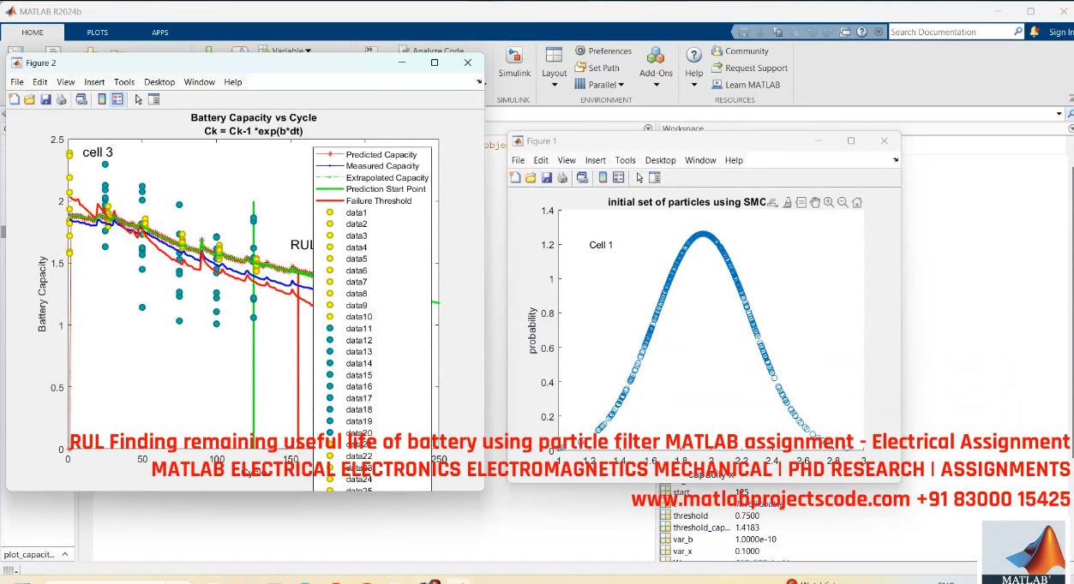This screenshot has height=584, width=1074.
Task: Toggle Insert Colorbar in Figure 2 toolbar
Action: [x=102, y=99]
